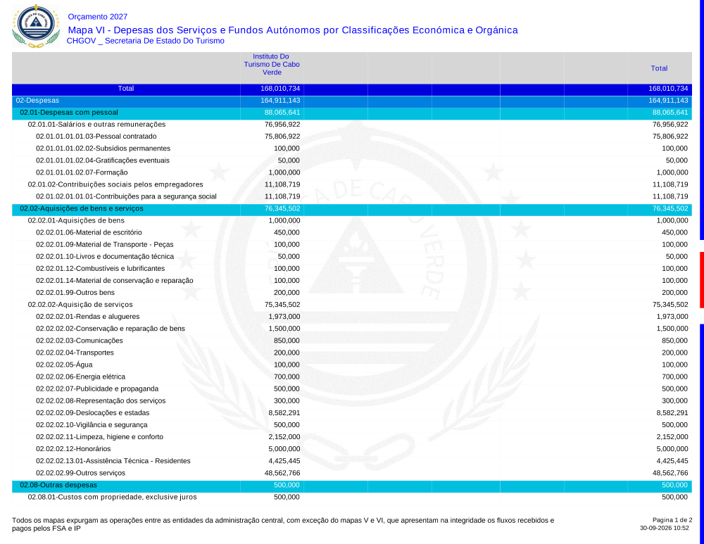Screen dimensions: 704x544
Task: Select the '02.02.02.05-Água' row label
Action: 64,365
